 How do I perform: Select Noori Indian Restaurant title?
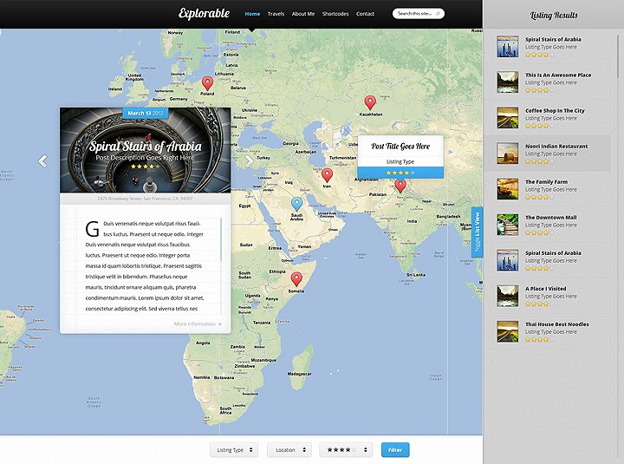[556, 147]
